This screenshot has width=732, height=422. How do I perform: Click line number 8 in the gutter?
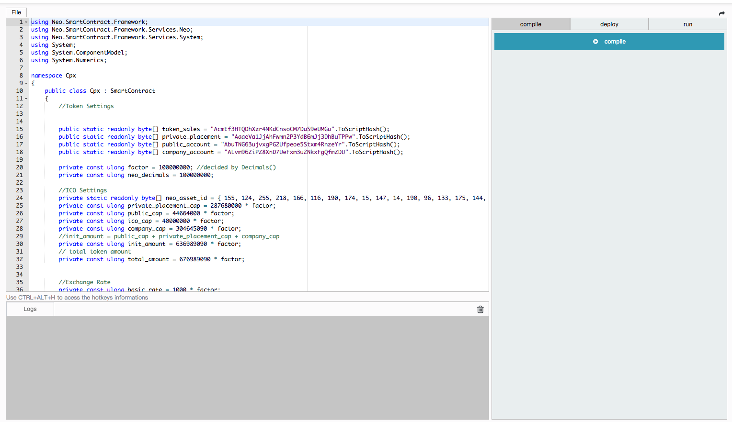21,76
